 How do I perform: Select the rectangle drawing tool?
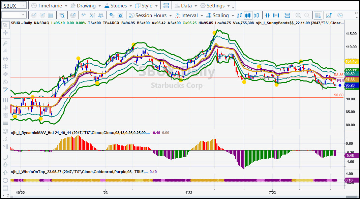tap(5, 188)
